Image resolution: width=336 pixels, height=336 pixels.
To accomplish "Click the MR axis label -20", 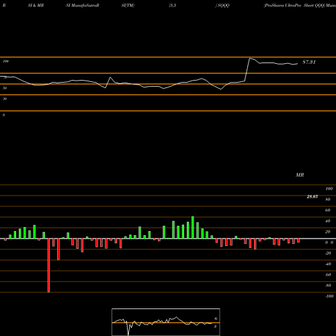I will [328, 253].
